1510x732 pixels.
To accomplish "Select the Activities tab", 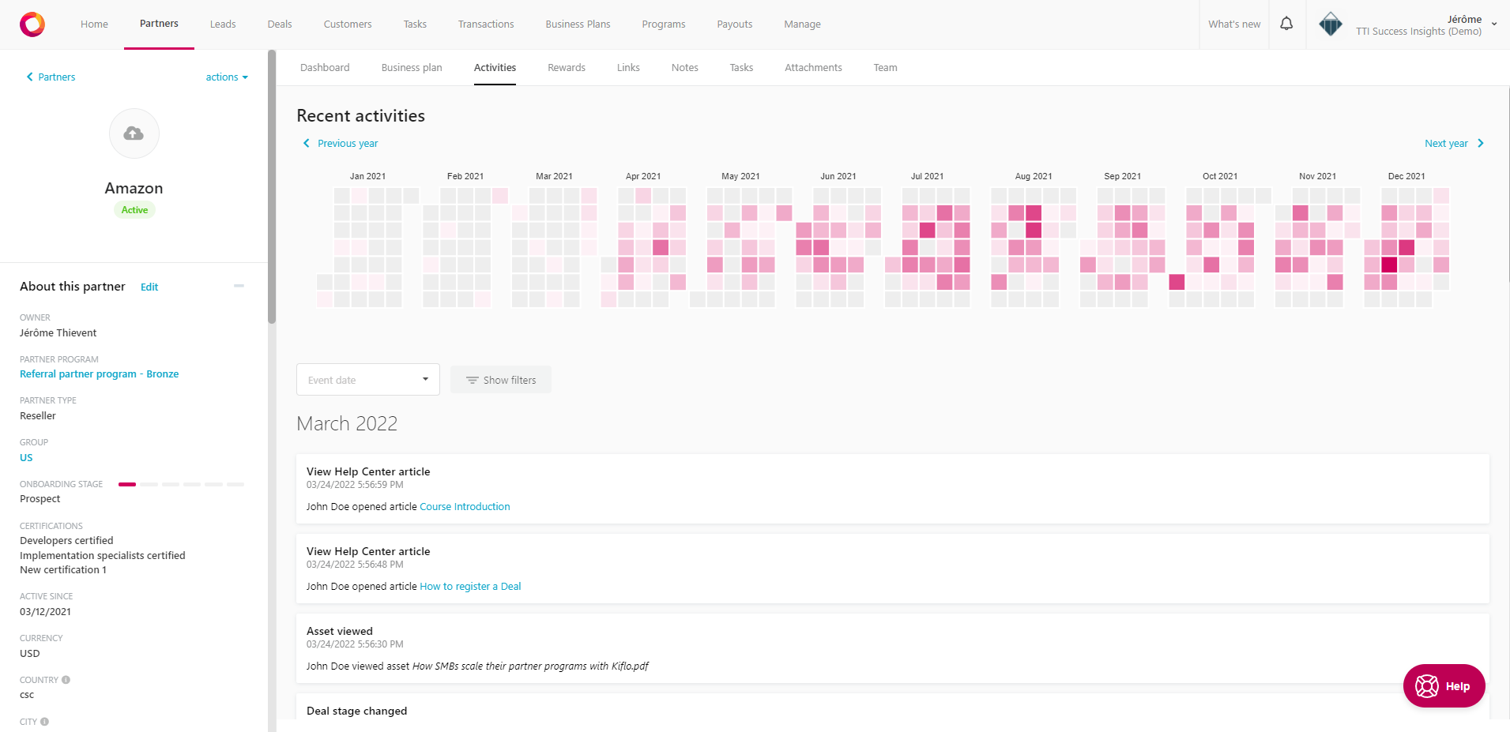I will [495, 68].
